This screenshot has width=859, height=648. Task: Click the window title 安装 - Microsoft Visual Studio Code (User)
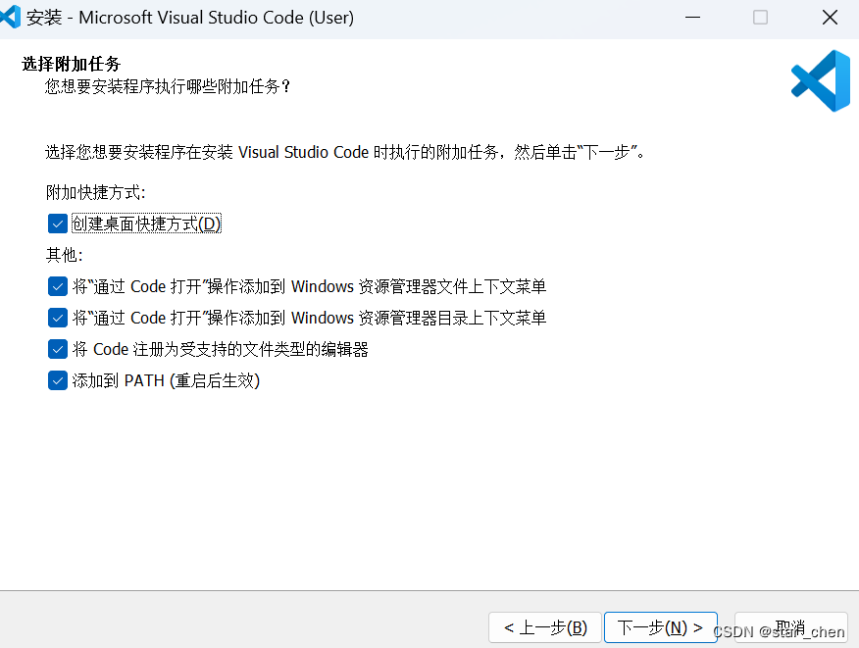coord(190,18)
